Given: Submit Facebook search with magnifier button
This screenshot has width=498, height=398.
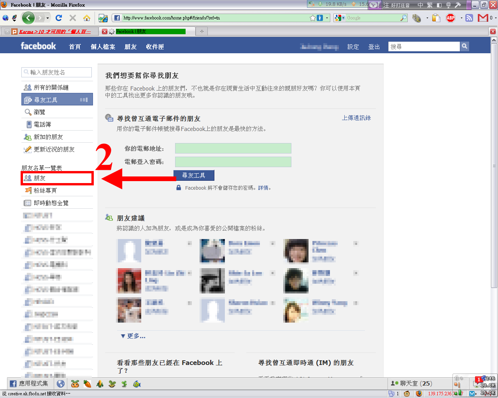Looking at the screenshot, I should click(x=465, y=47).
